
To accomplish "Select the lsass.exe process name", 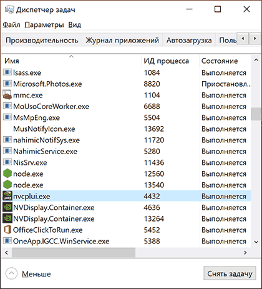I will coord(27,72).
